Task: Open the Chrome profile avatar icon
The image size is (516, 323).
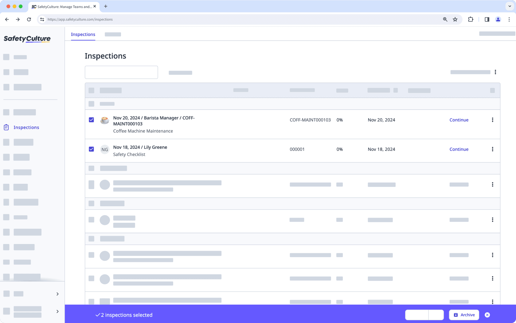Action: 498,19
